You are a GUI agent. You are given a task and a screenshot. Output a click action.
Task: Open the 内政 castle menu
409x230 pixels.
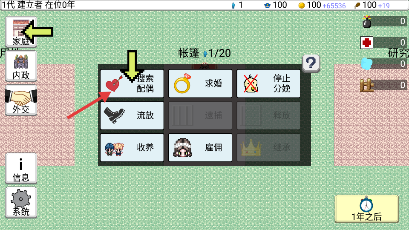[21, 66]
